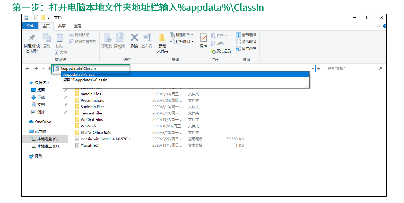Open the Open (打开) dropdown in ribbon
This screenshot has height=203, width=404.
(219, 36)
